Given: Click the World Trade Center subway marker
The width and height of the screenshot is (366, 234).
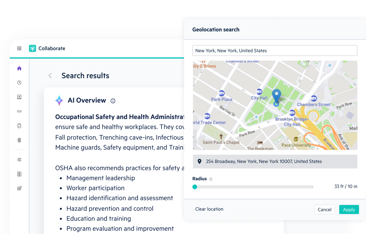Looking at the screenshot, I should (x=207, y=116).
